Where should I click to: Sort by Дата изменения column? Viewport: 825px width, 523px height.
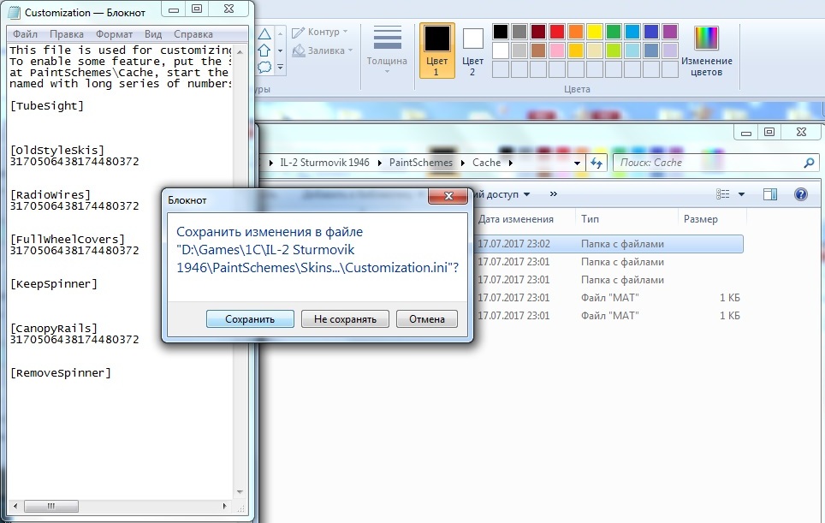tap(515, 219)
